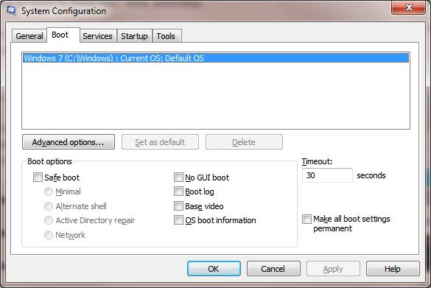
Task: Go to the Startup tab
Action: 134,36
